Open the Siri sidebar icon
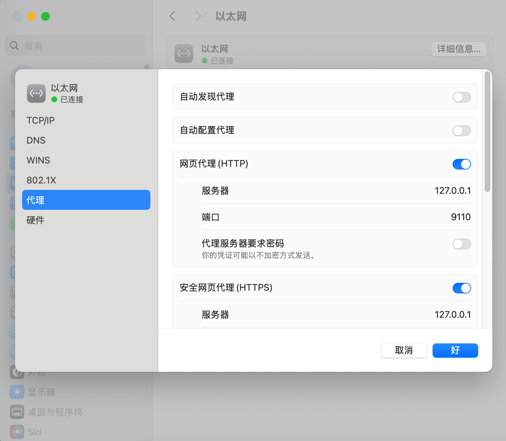This screenshot has width=506, height=441. (17, 432)
